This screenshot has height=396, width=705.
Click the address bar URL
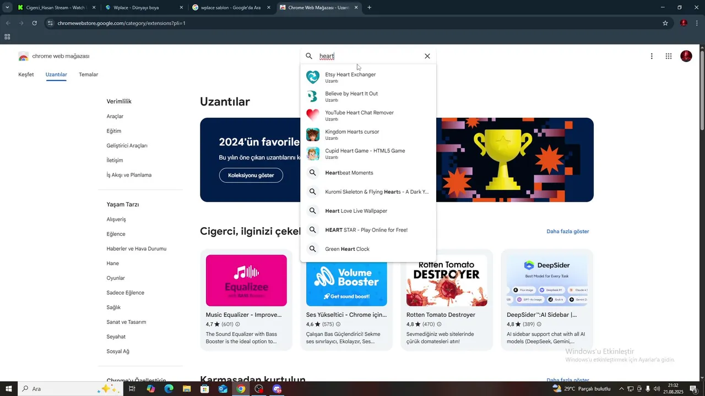(121, 23)
